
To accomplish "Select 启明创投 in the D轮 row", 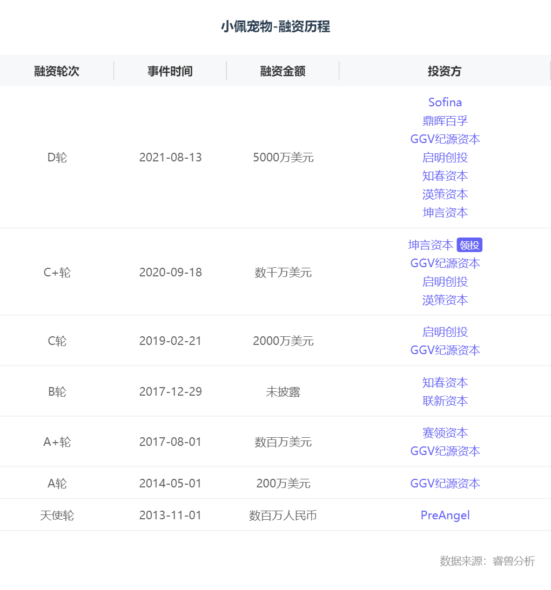I will point(445,158).
